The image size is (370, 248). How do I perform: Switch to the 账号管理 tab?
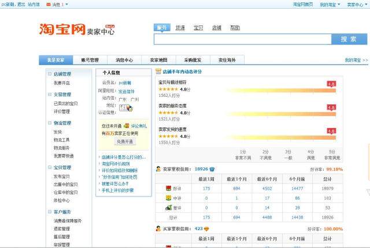coord(90,60)
